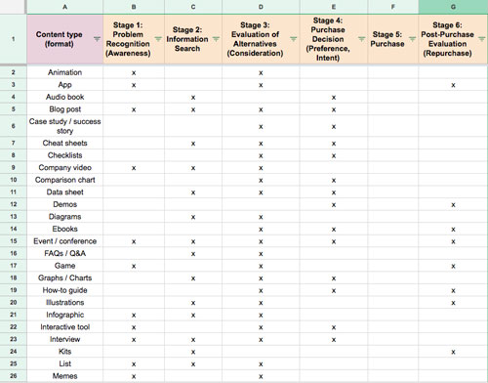
Task: Click the Stage 1 x in Animation row
Action: [x=134, y=73]
